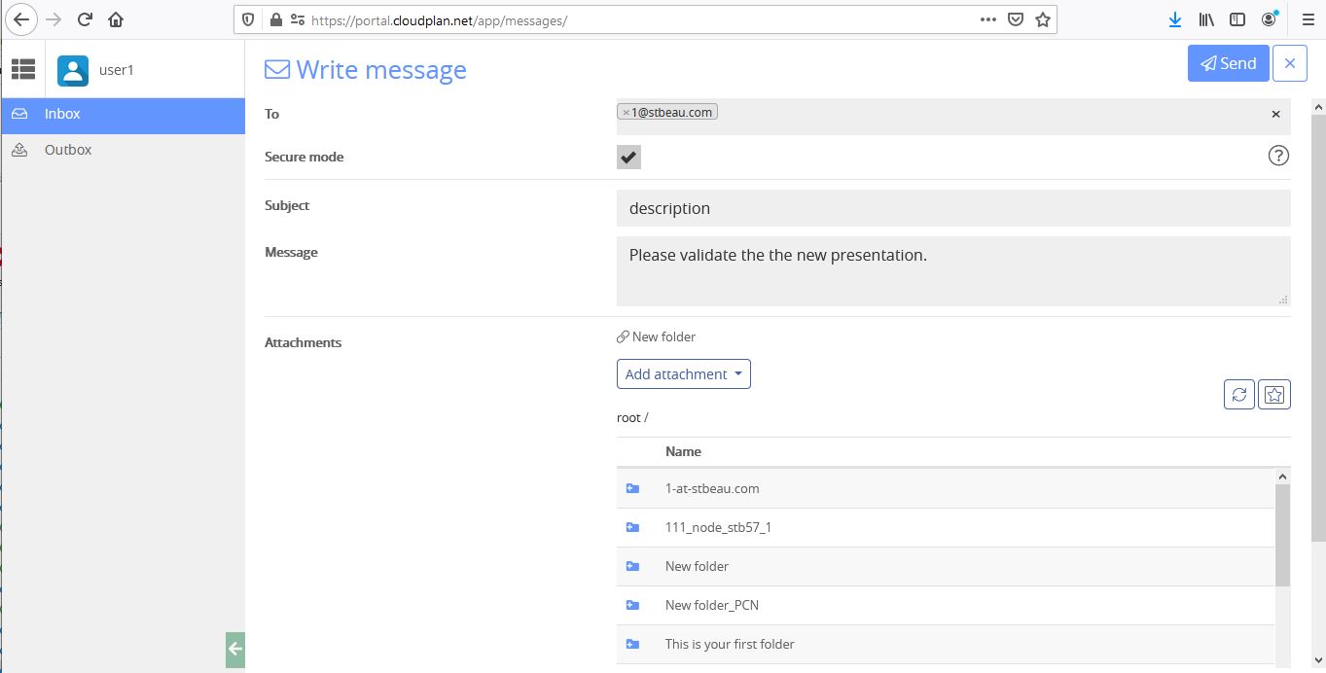
Task: Open the Secure mode help link
Action: tap(1278, 156)
